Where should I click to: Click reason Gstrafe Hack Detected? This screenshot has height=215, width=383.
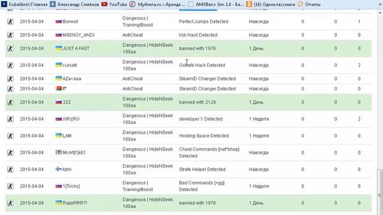pyautogui.click(x=202, y=65)
